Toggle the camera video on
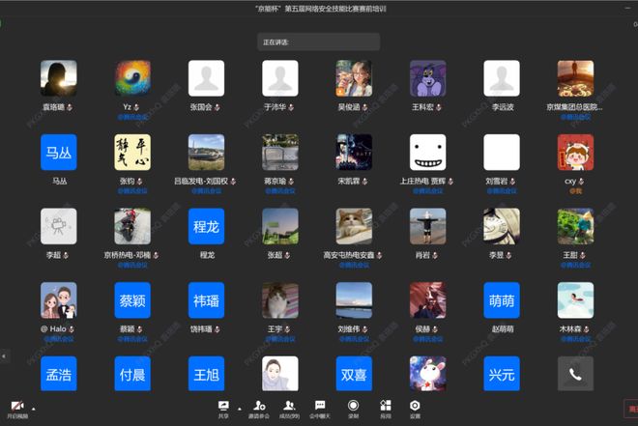This screenshot has width=638, height=426. click(x=16, y=407)
